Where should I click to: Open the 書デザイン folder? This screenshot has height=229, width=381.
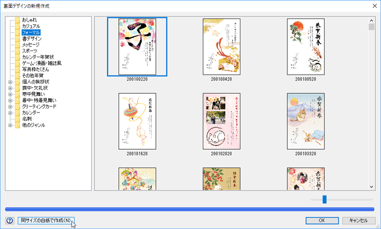coord(32,39)
